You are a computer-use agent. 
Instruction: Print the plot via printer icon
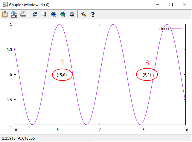pyautogui.click(x=23, y=14)
